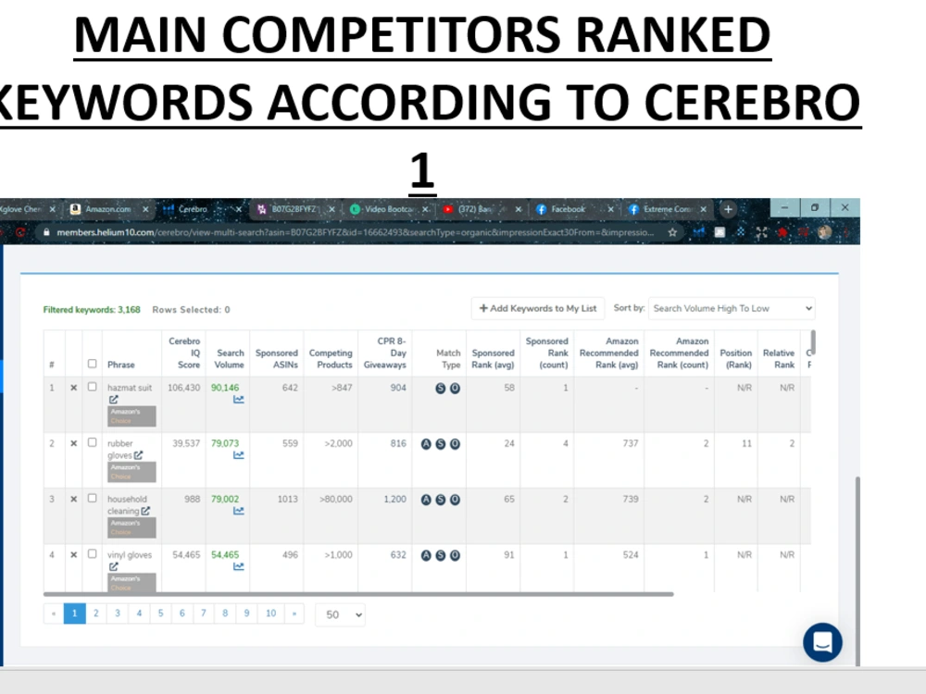
Task: Go to results page 2
Action: point(95,613)
